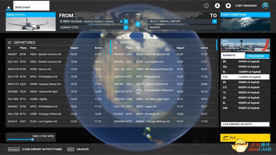Screen dimensions: 276x155
Task: Clear the KATL departure airport selection
Action: pyautogui.click(x=121, y=22)
